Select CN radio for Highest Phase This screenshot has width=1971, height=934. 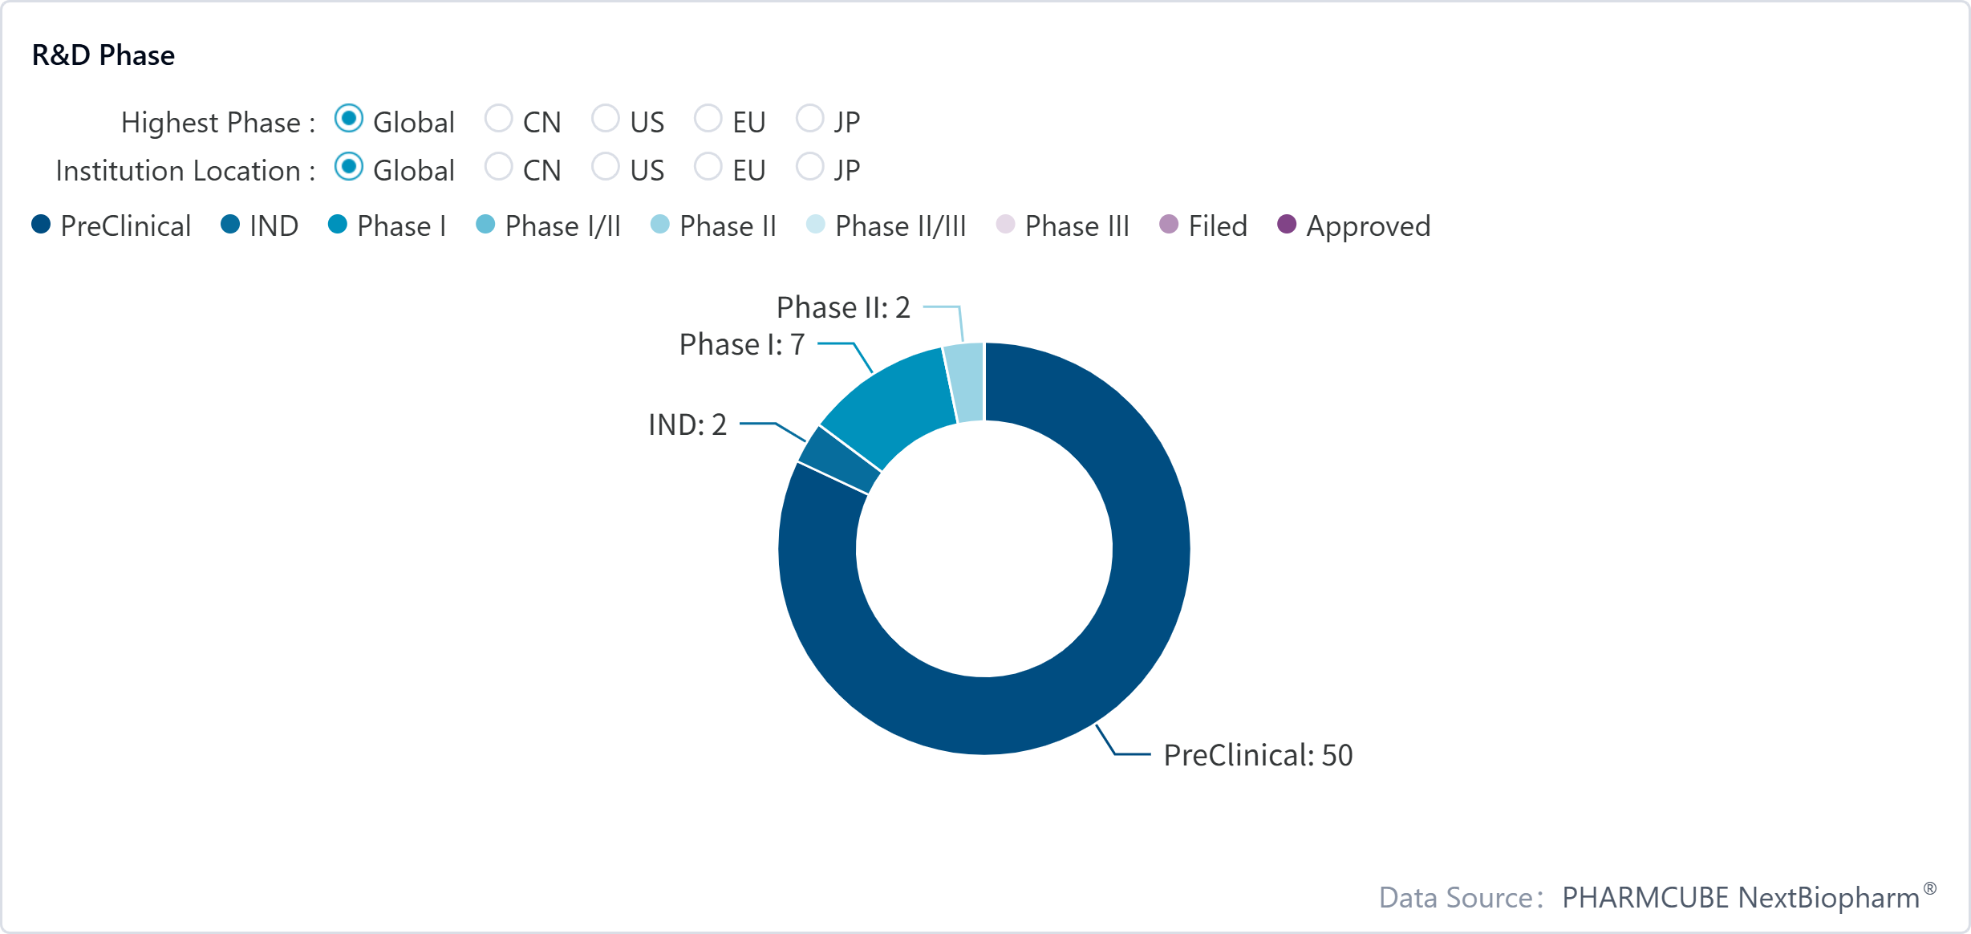click(498, 119)
